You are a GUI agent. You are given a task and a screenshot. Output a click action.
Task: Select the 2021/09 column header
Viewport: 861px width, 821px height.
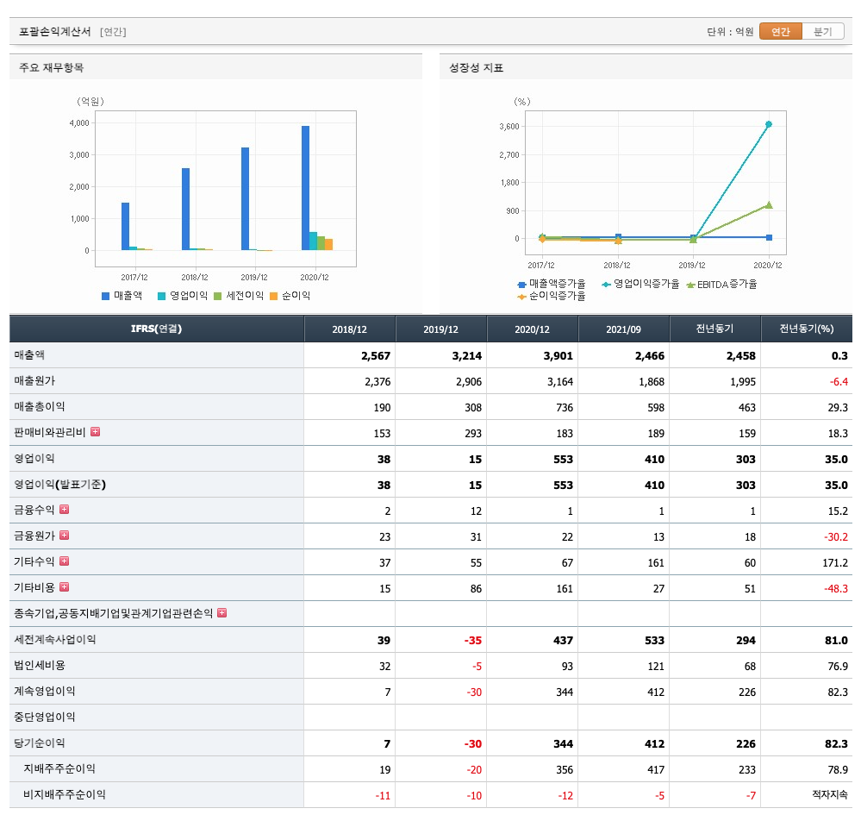tap(624, 329)
